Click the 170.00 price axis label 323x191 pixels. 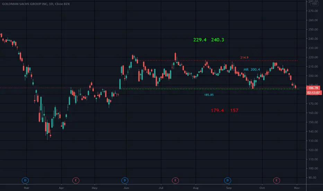(x=313, y=103)
